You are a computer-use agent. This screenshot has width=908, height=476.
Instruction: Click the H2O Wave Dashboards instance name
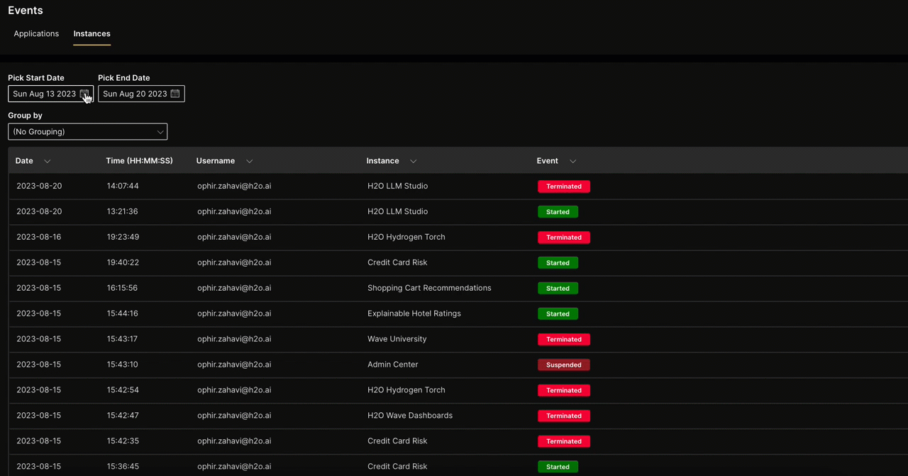coord(409,416)
